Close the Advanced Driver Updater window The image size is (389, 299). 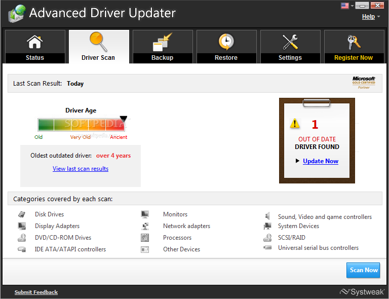(x=377, y=5)
